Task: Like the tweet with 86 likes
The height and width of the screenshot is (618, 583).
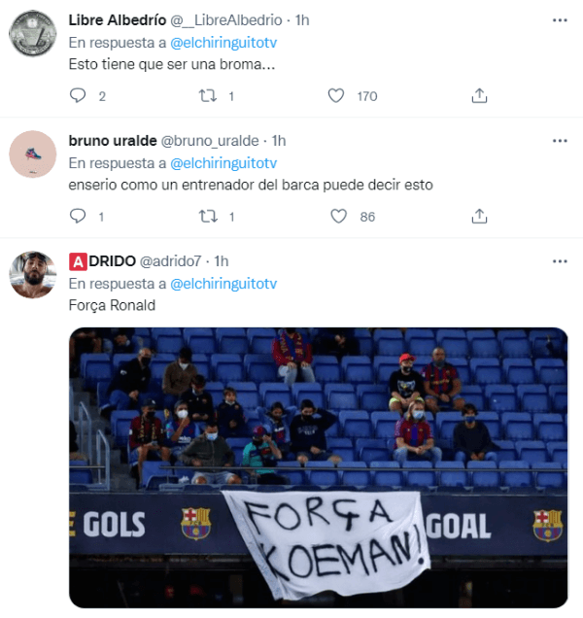Action: coord(338,217)
